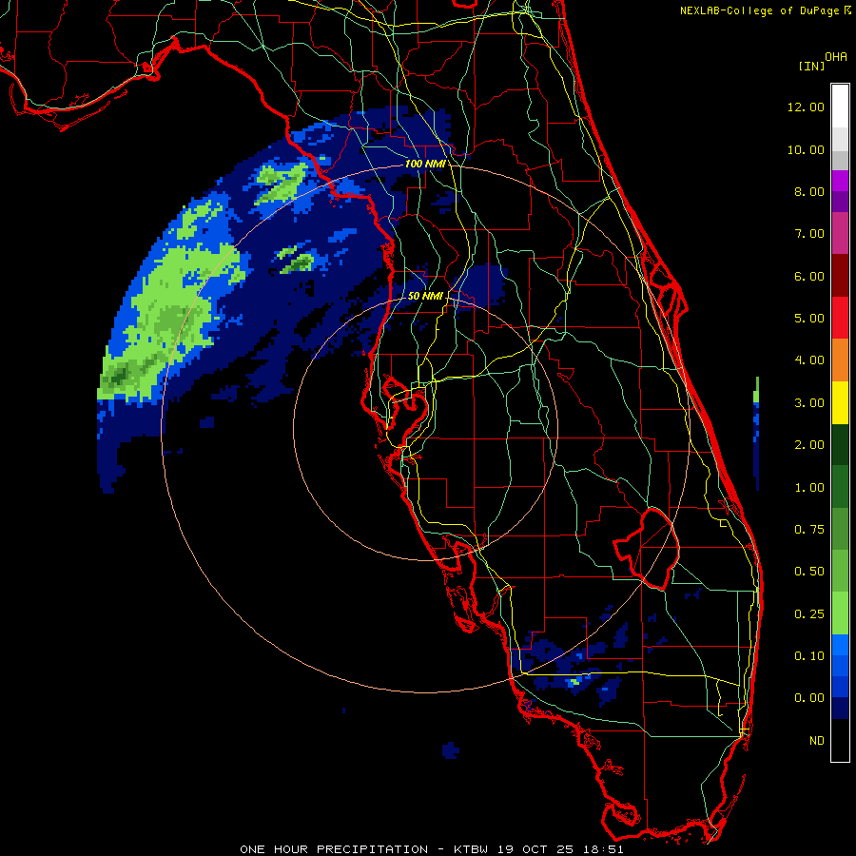Viewport: 856px width, 856px height.
Task: Click the 10.00 legend value
Action: [x=806, y=149]
